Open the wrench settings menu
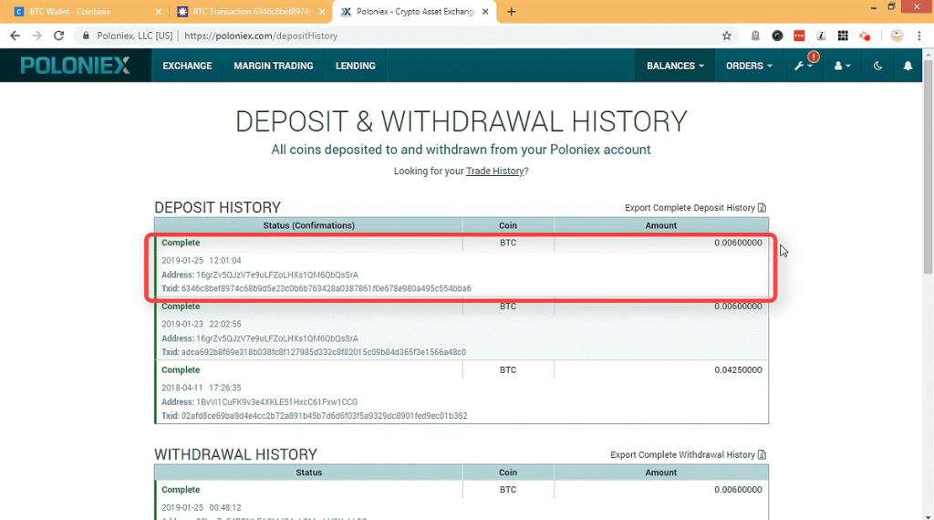 coord(803,66)
